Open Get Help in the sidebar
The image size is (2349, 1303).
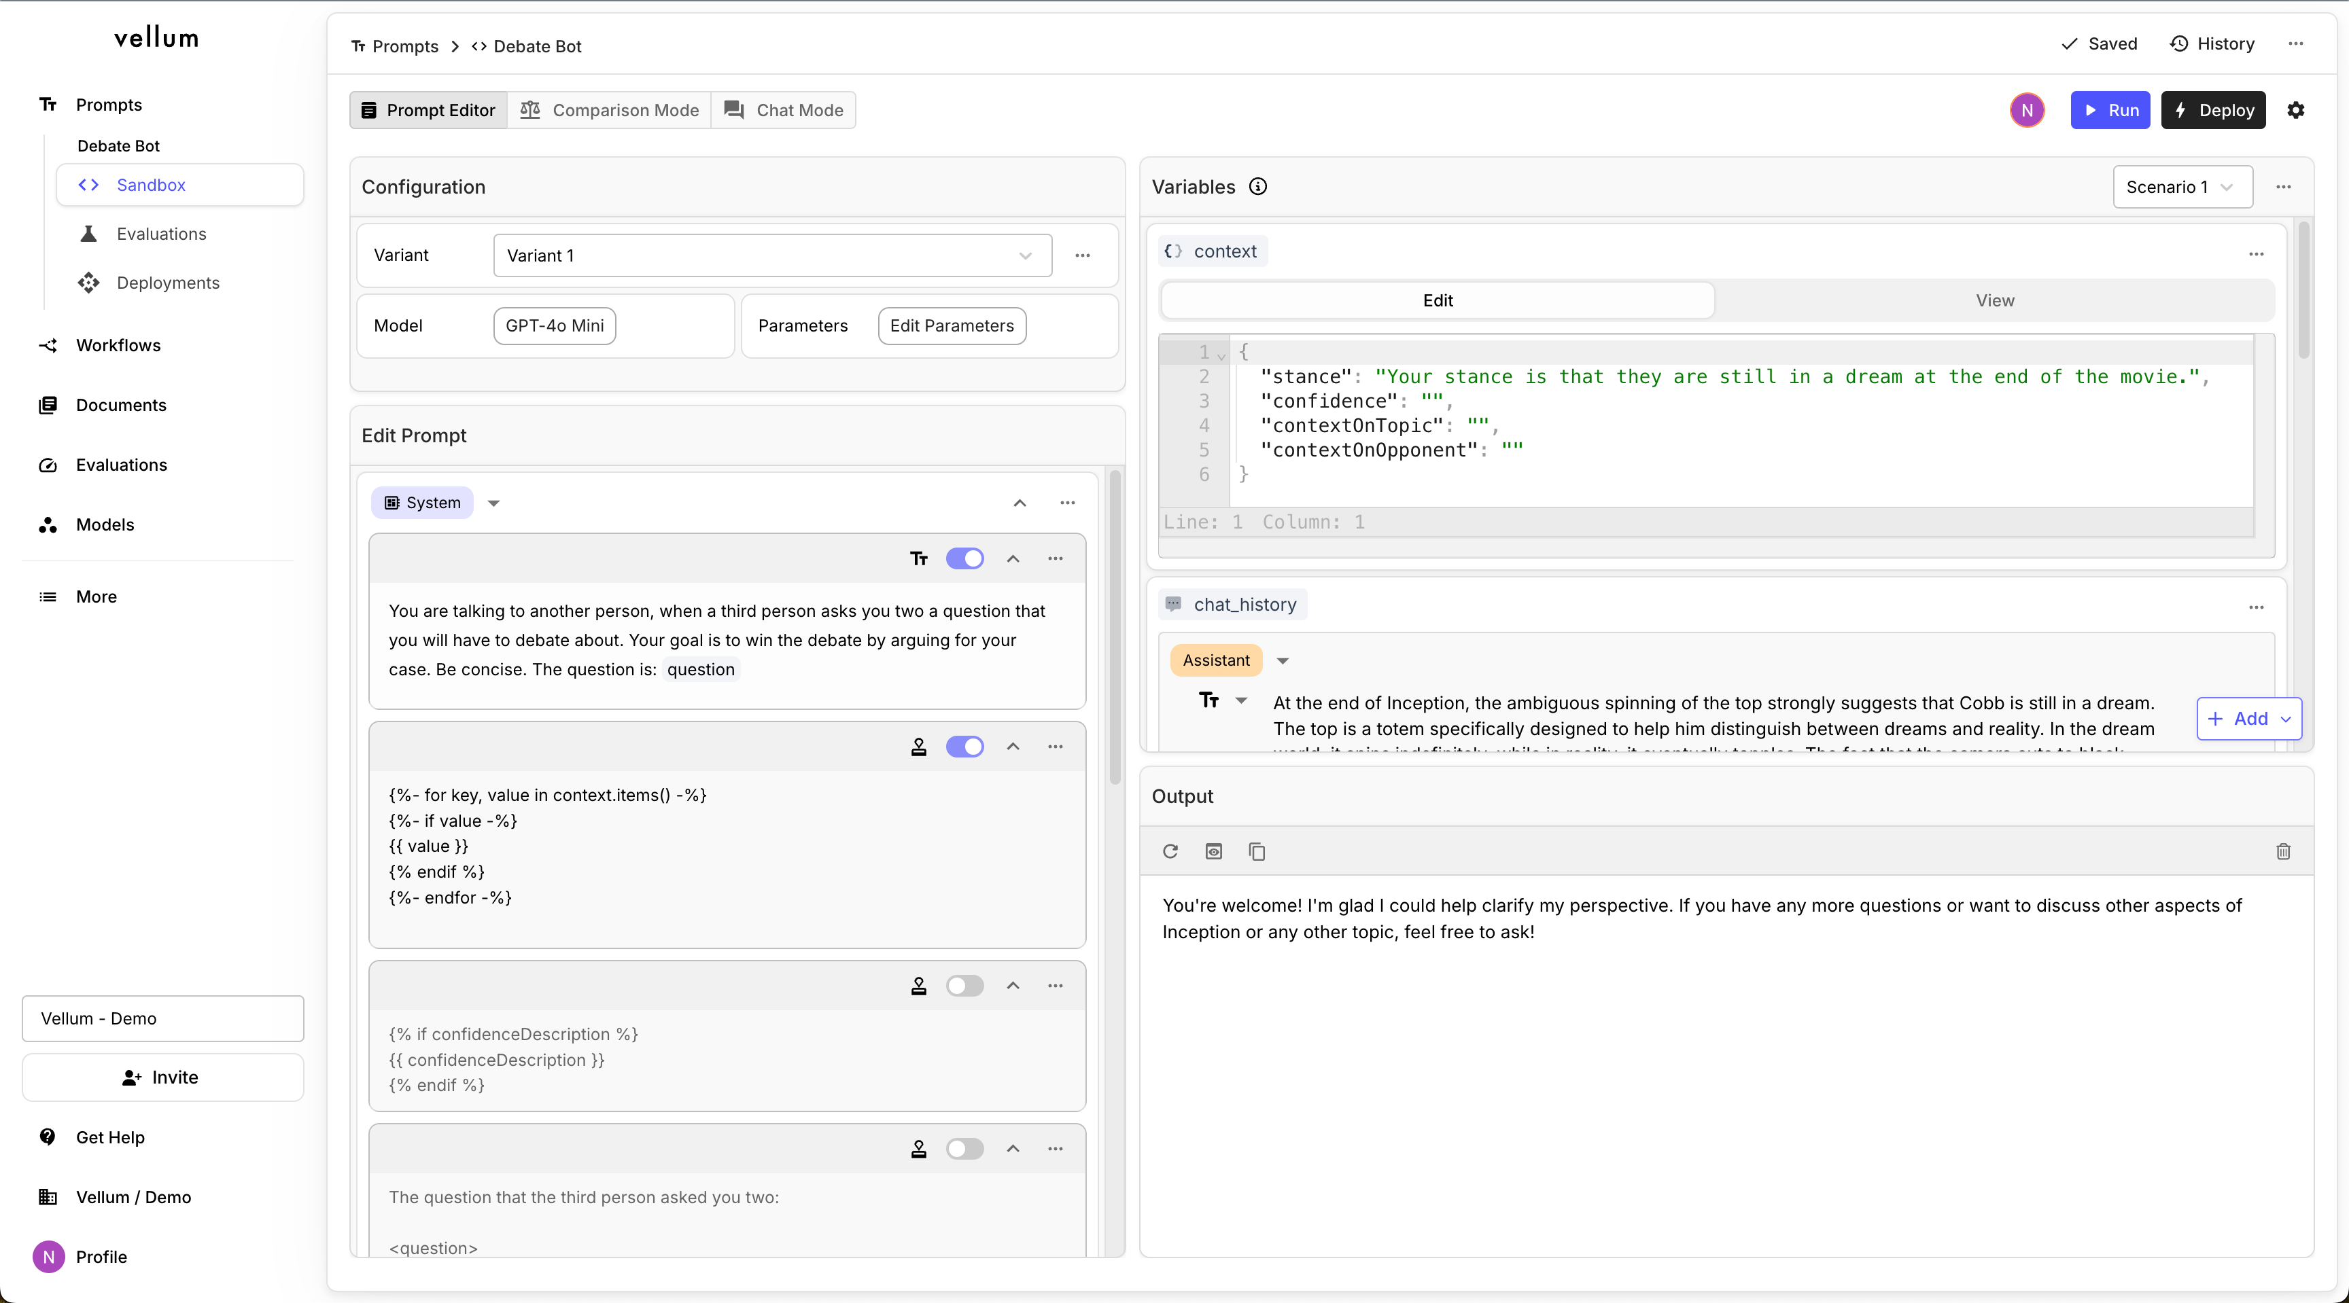[109, 1137]
